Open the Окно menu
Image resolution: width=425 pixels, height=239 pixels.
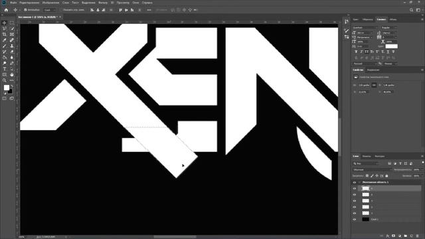[135, 3]
